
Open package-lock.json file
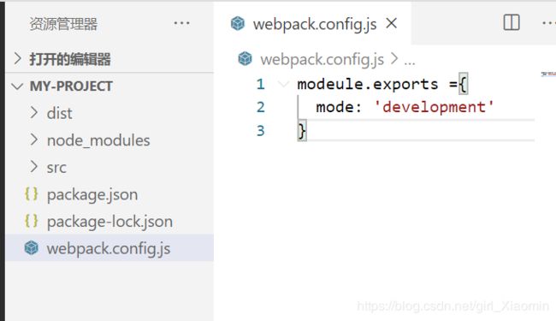[x=109, y=221]
